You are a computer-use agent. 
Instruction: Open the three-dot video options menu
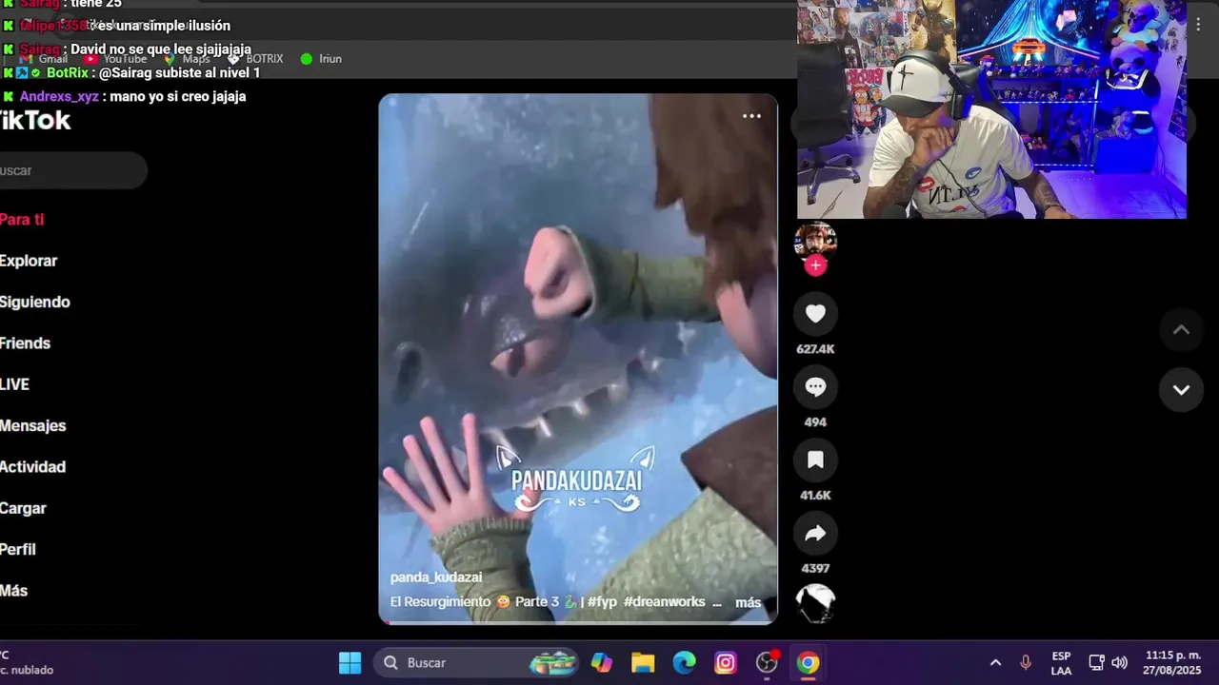tap(751, 116)
